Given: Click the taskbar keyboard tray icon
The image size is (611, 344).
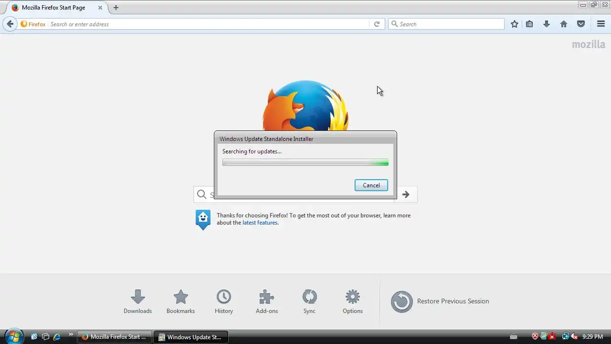Looking at the screenshot, I should coord(514,337).
